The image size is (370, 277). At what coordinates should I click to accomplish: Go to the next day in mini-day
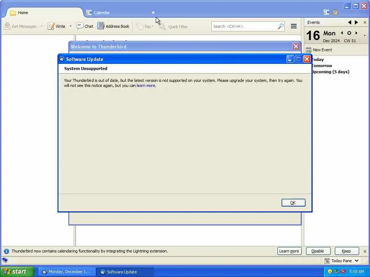coord(356,33)
